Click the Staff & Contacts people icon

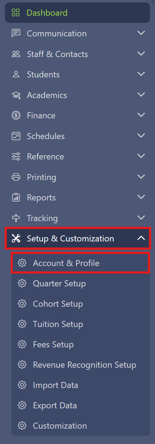click(16, 54)
